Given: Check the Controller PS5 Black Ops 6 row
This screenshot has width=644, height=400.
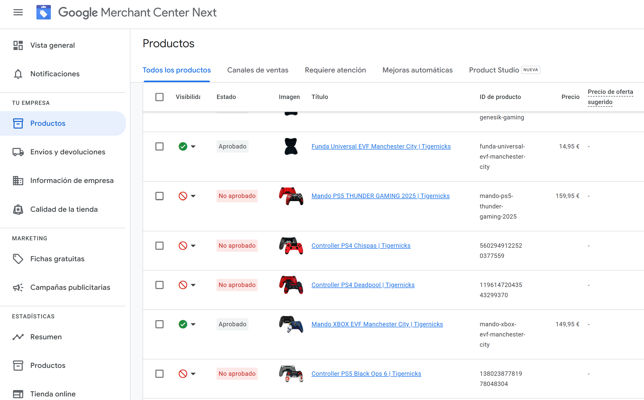Looking at the screenshot, I should (159, 373).
